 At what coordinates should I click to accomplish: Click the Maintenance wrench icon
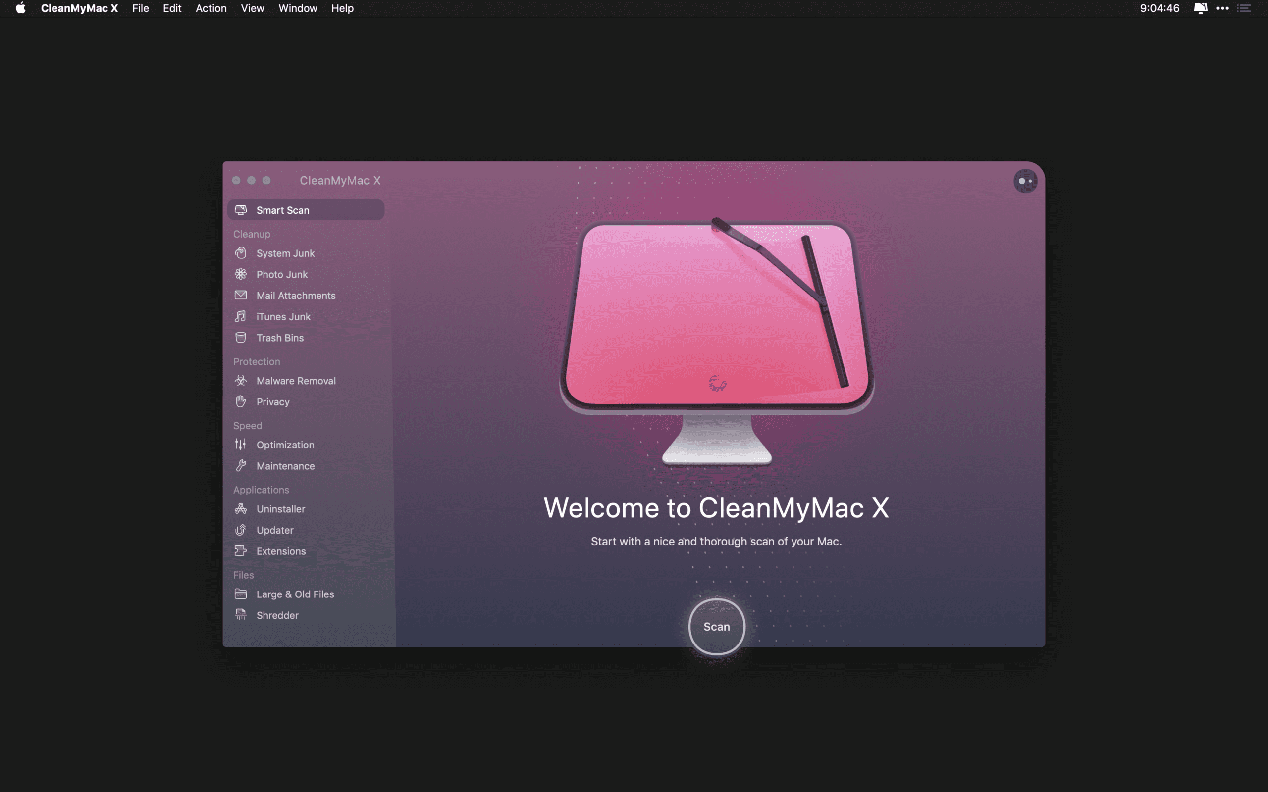pos(241,465)
